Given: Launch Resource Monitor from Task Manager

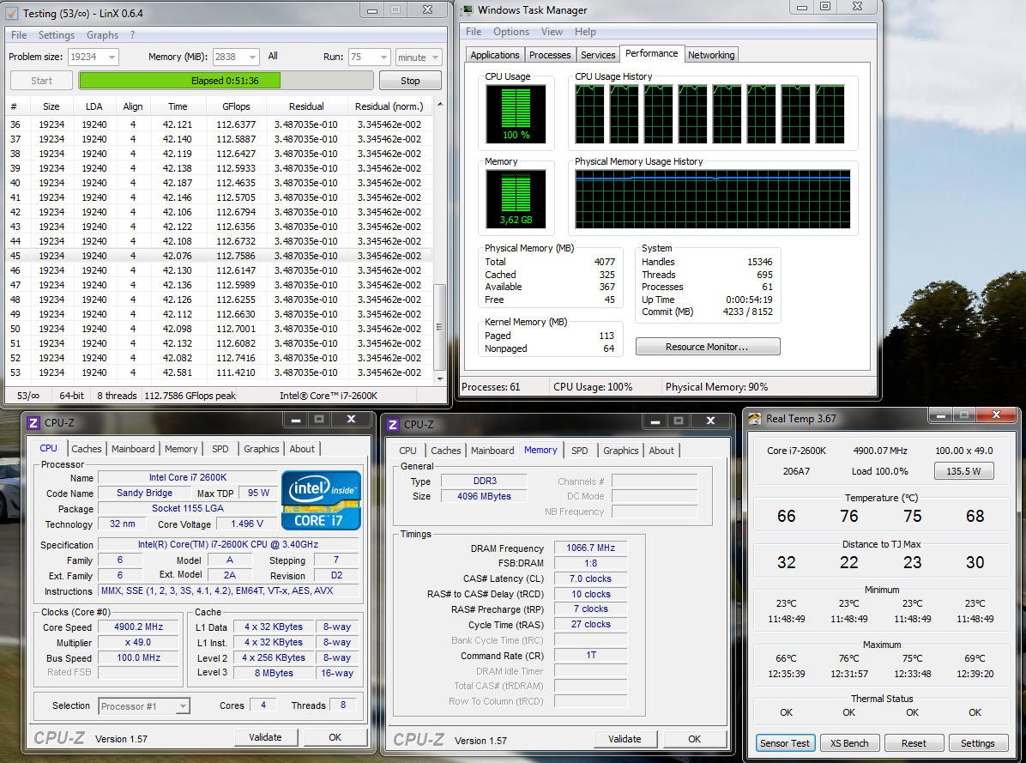Looking at the screenshot, I should coord(707,347).
